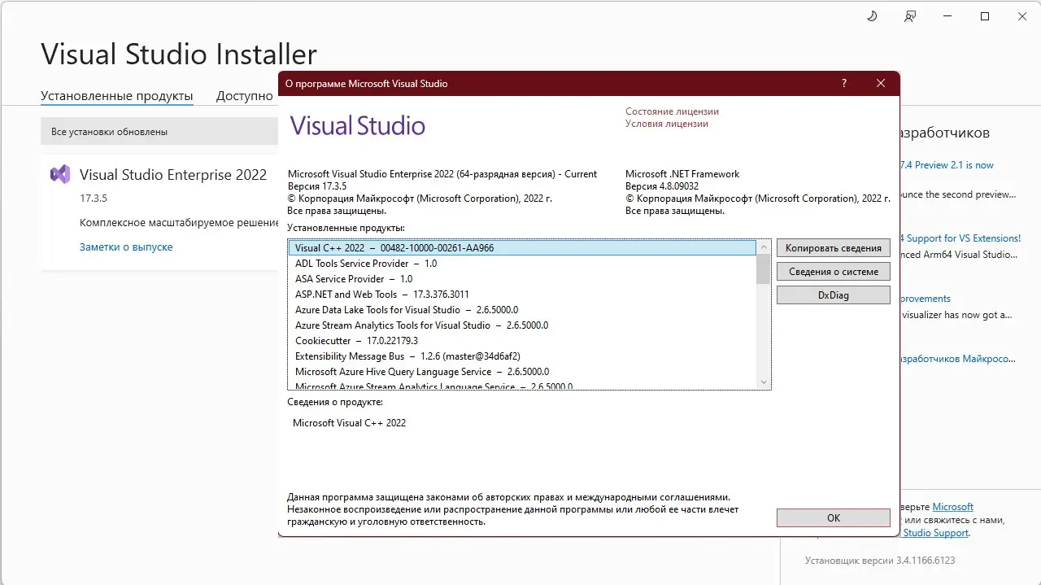Click Microsoft Visual C++ 2022 product detail text

coord(349,423)
